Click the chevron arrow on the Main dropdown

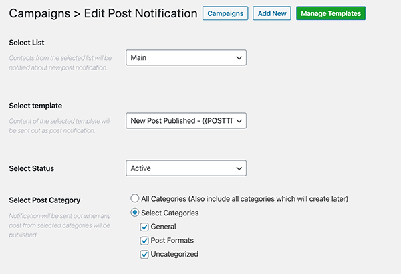[239, 58]
